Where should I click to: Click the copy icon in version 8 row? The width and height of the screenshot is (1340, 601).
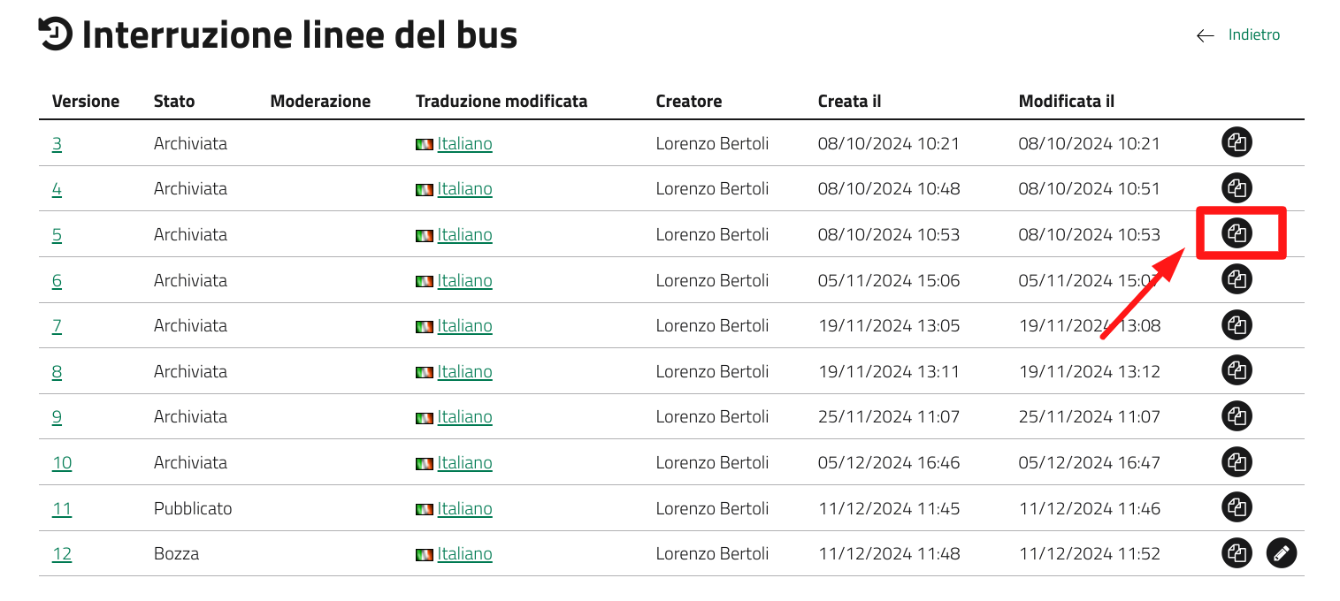click(1237, 371)
